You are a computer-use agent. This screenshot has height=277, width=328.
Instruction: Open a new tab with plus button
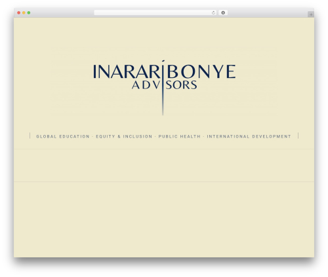(x=311, y=14)
